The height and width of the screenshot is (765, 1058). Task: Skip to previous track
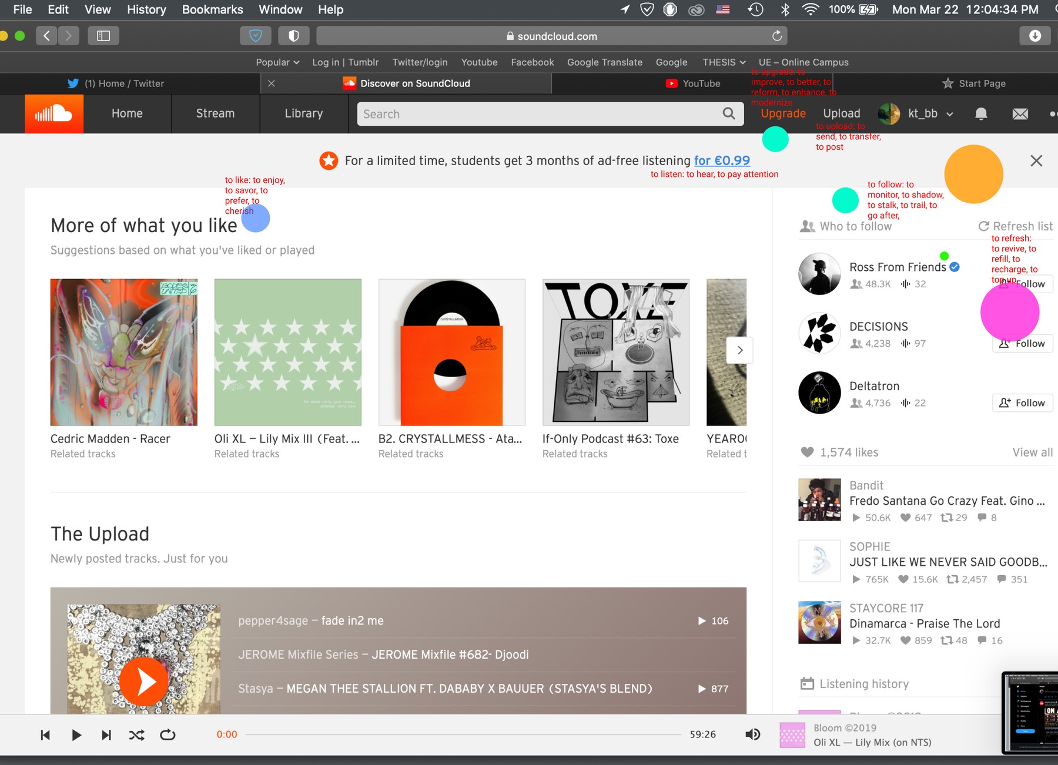[45, 735]
